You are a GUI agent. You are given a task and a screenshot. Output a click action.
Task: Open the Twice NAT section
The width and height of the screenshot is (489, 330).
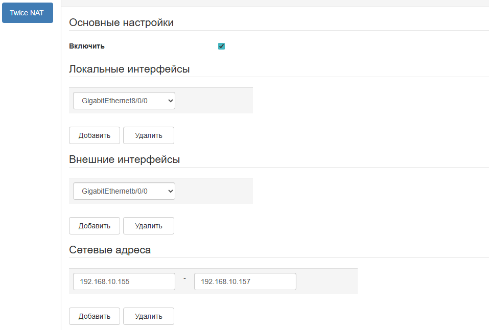27,13
